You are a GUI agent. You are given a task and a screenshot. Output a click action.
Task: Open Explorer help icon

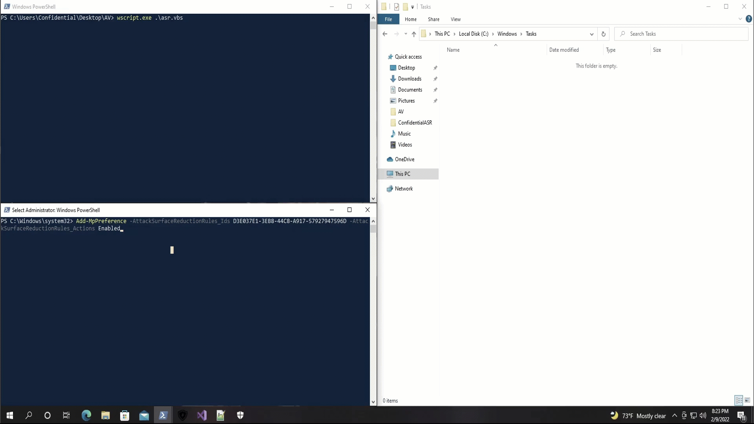coord(749,19)
